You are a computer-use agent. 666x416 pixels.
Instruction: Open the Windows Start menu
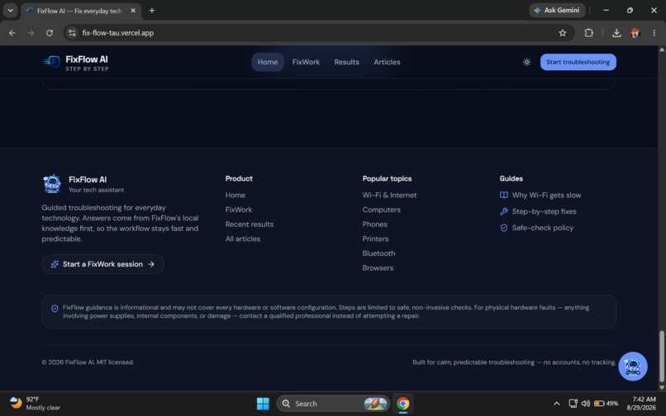pos(263,404)
